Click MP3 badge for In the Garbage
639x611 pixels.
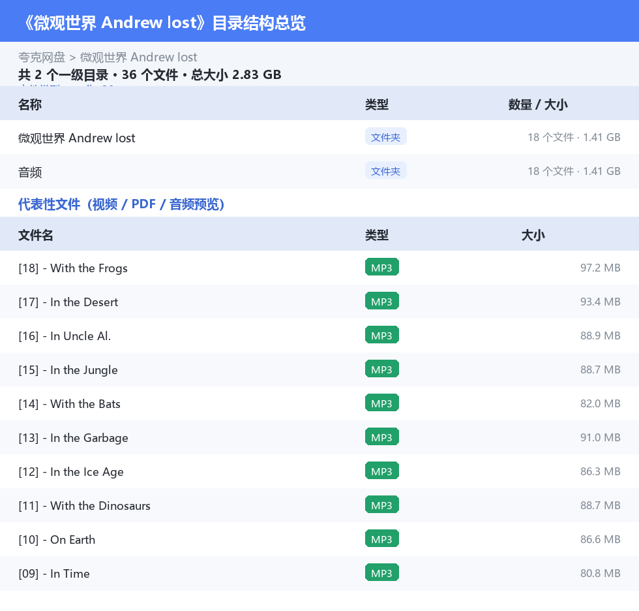click(x=382, y=437)
